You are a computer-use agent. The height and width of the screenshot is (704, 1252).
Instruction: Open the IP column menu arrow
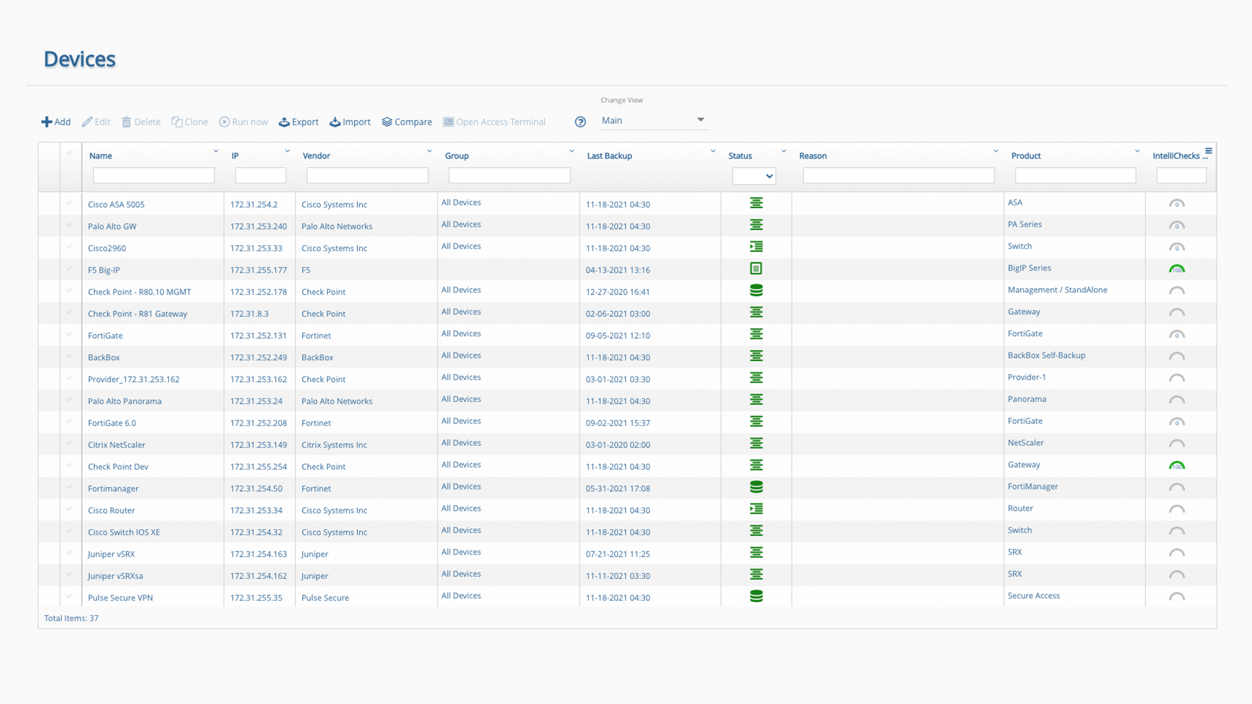287,151
